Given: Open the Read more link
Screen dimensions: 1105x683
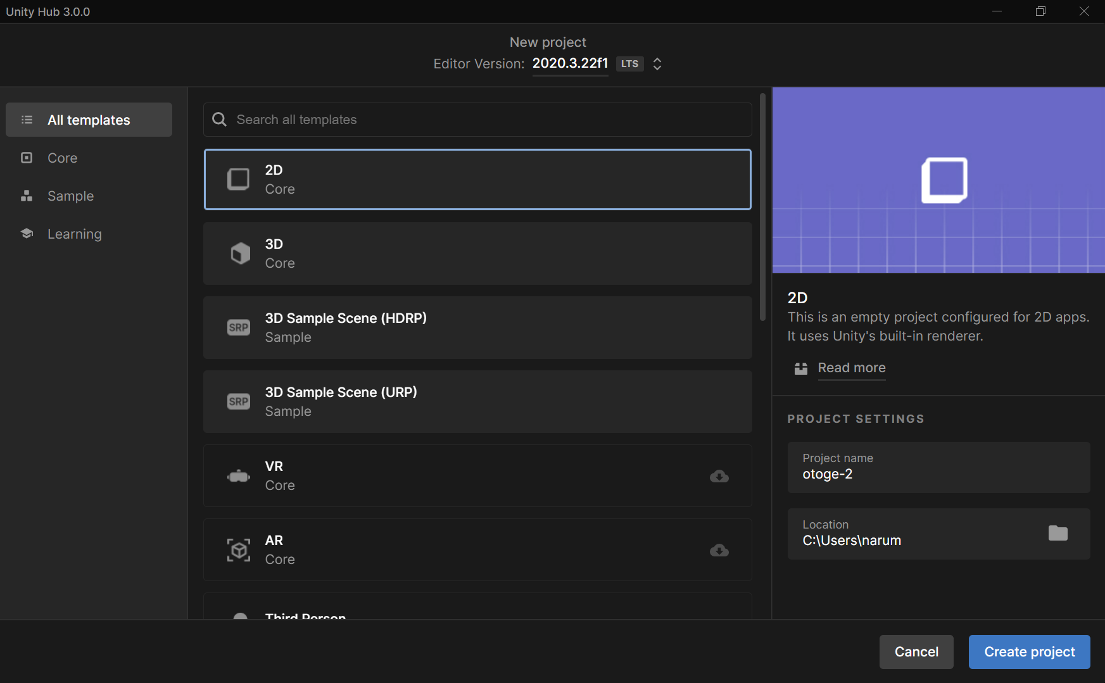Looking at the screenshot, I should tap(852, 368).
